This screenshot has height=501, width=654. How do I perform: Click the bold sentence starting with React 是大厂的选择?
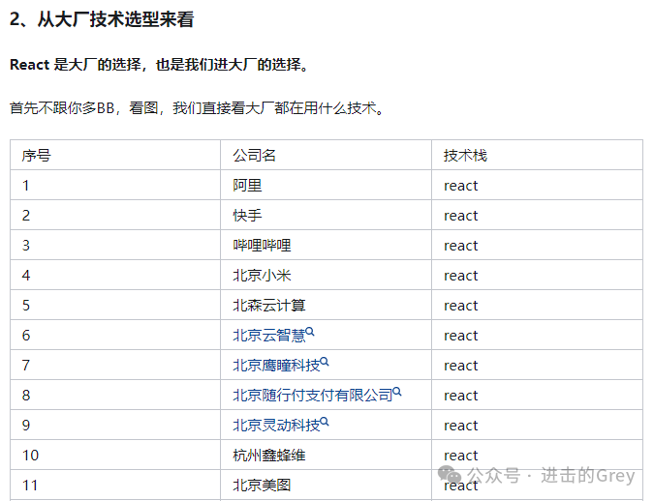click(159, 65)
